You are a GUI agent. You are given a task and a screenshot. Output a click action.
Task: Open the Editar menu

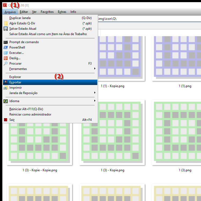pyautogui.click(x=24, y=12)
